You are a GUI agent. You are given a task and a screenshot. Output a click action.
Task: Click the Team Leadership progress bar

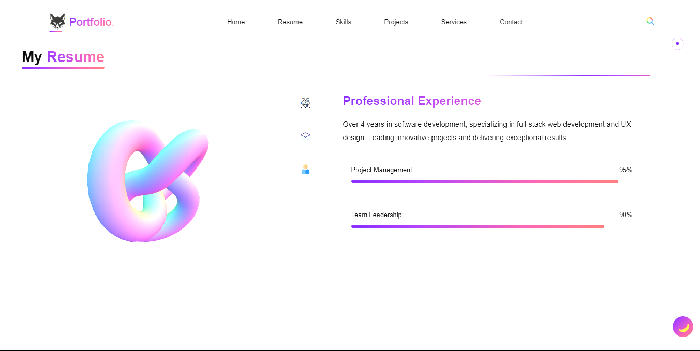[x=478, y=226]
